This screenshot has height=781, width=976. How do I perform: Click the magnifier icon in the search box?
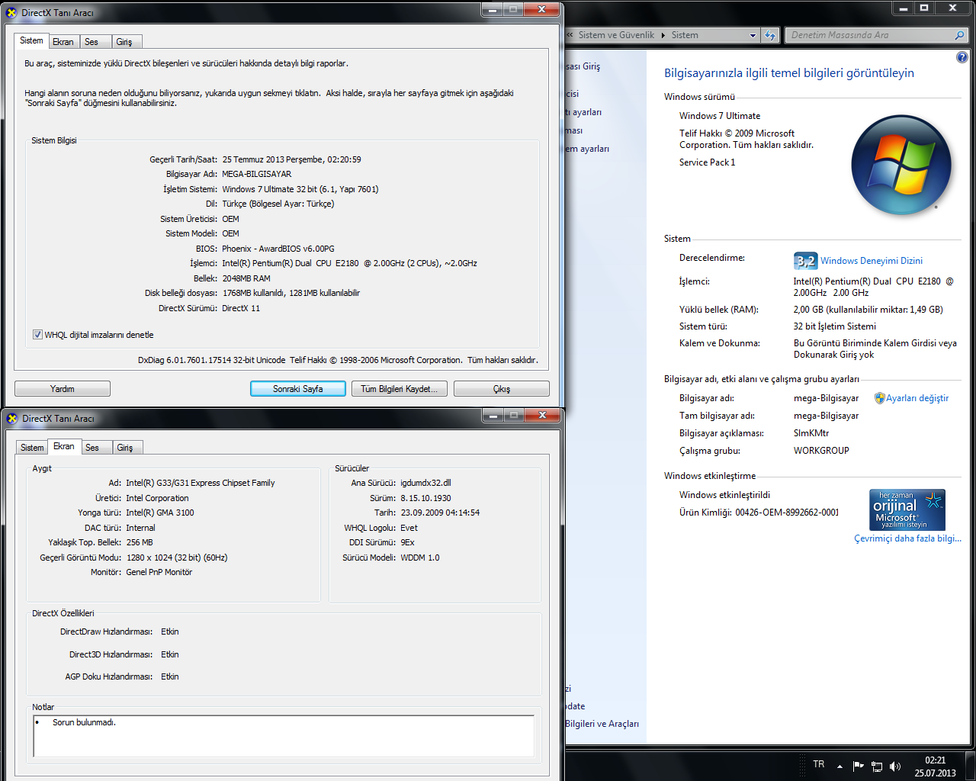(959, 35)
